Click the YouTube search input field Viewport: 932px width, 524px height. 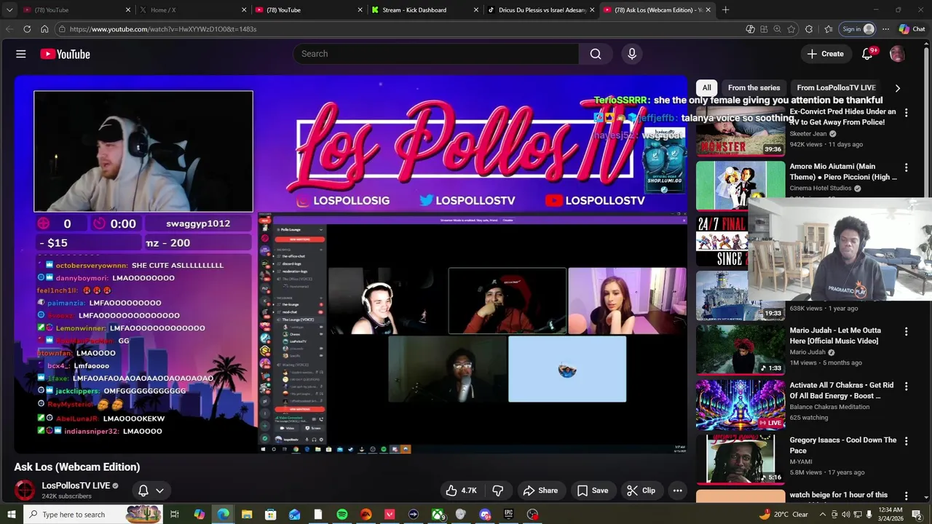click(x=436, y=54)
